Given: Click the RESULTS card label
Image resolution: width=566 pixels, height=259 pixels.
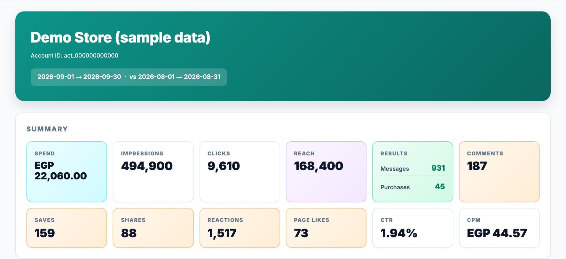Looking at the screenshot, I should click(x=394, y=153).
